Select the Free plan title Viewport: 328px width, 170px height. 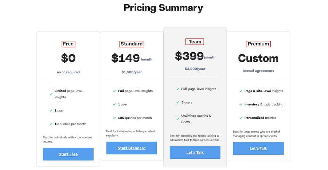69,44
